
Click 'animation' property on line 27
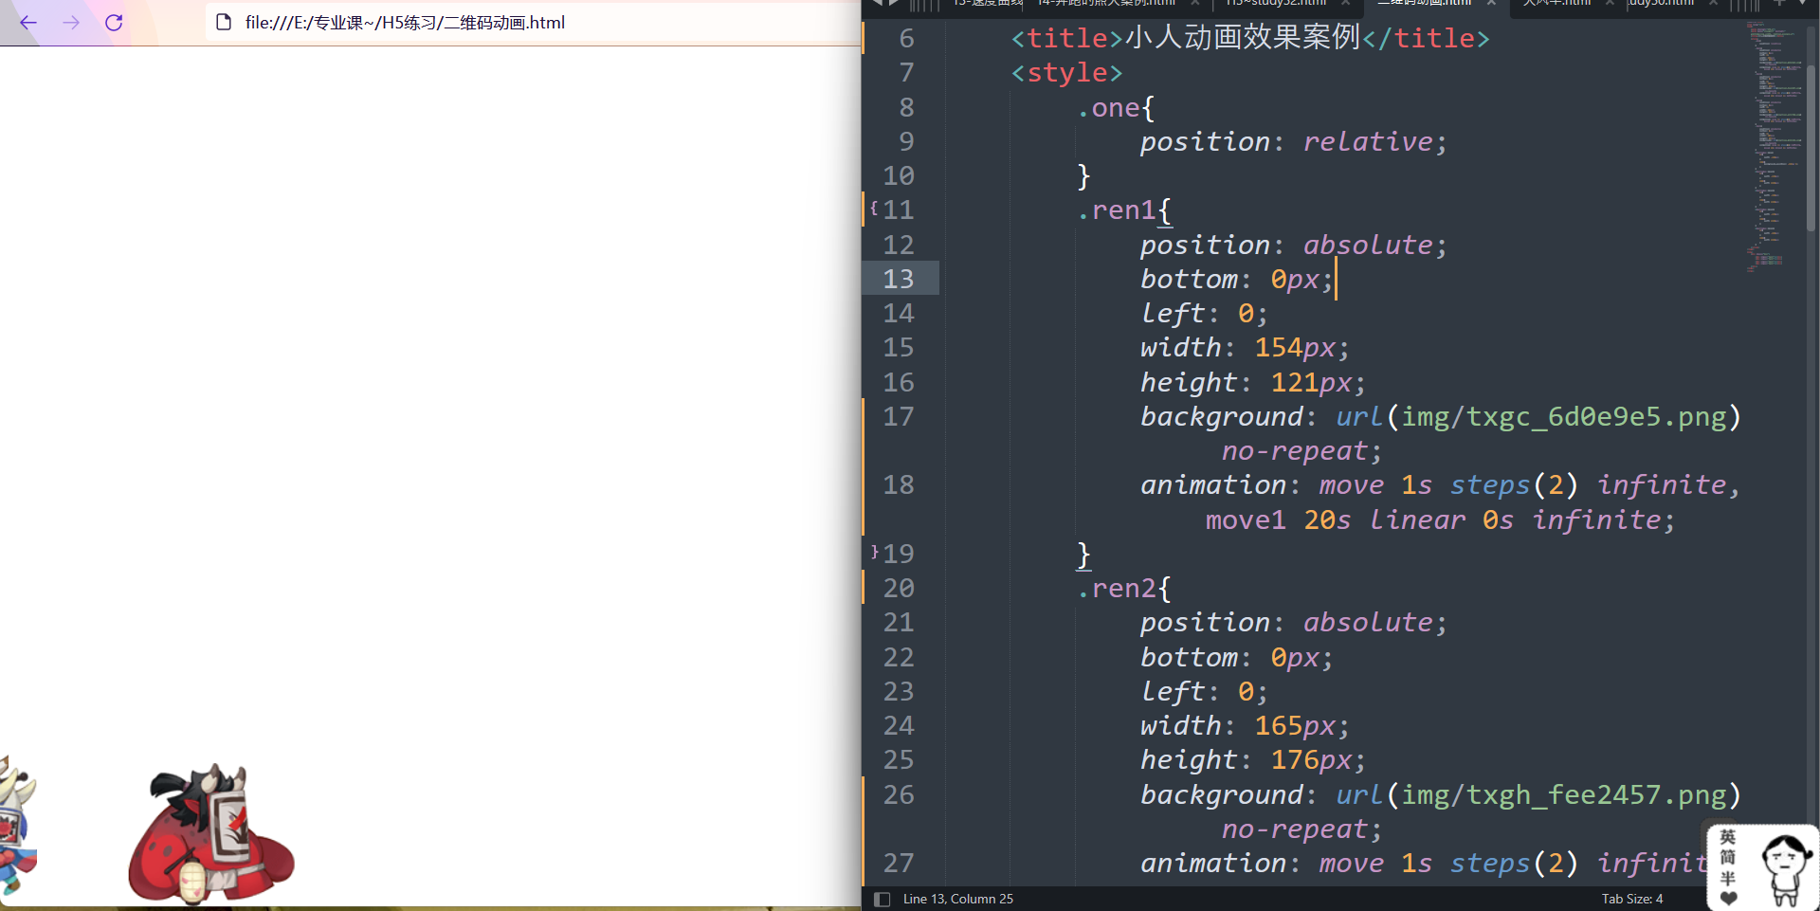1213,863
